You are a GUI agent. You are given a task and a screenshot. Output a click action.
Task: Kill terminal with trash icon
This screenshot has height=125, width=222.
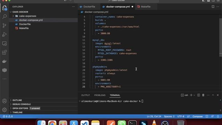[x=203, y=95]
